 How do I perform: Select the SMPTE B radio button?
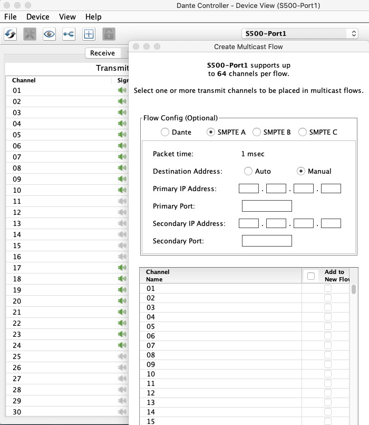[257, 133]
